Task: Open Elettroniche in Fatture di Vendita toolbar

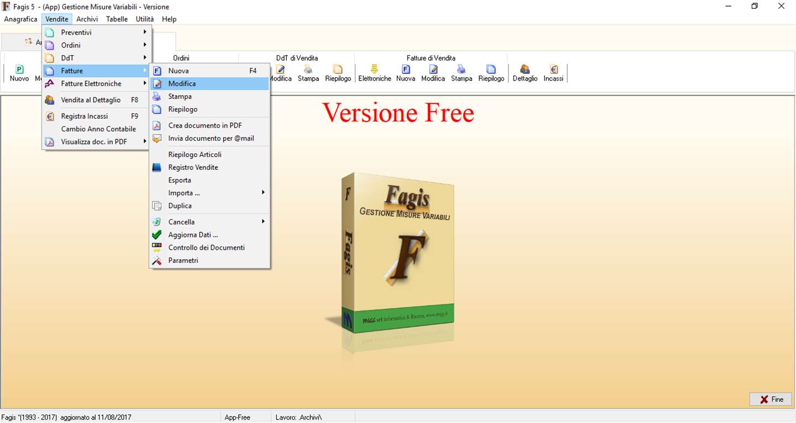Action: point(375,73)
